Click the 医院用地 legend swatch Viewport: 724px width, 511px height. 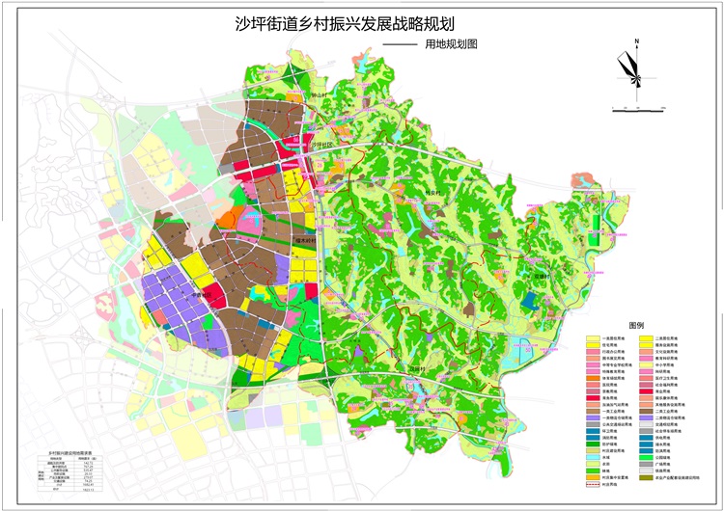tap(593, 385)
